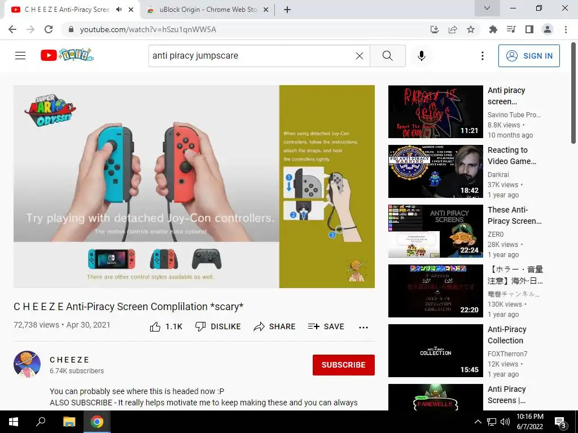Go to YouTube home via logo
578x433 pixels.
click(67, 55)
